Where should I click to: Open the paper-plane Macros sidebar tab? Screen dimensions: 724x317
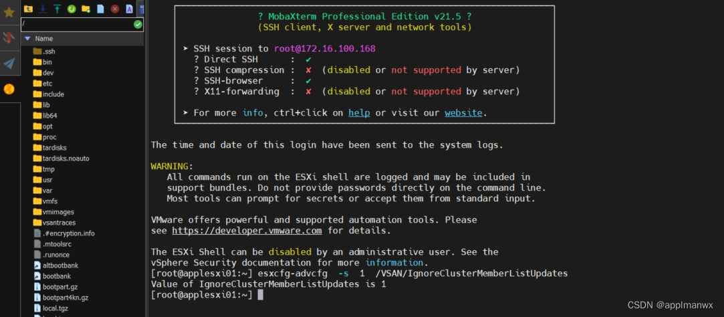pyautogui.click(x=9, y=64)
